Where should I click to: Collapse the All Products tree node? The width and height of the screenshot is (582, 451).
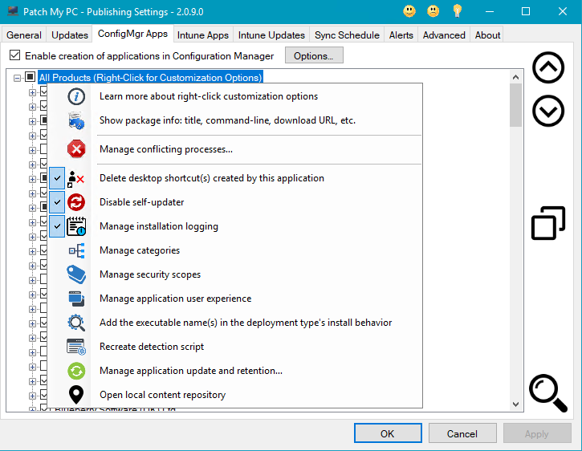18,78
